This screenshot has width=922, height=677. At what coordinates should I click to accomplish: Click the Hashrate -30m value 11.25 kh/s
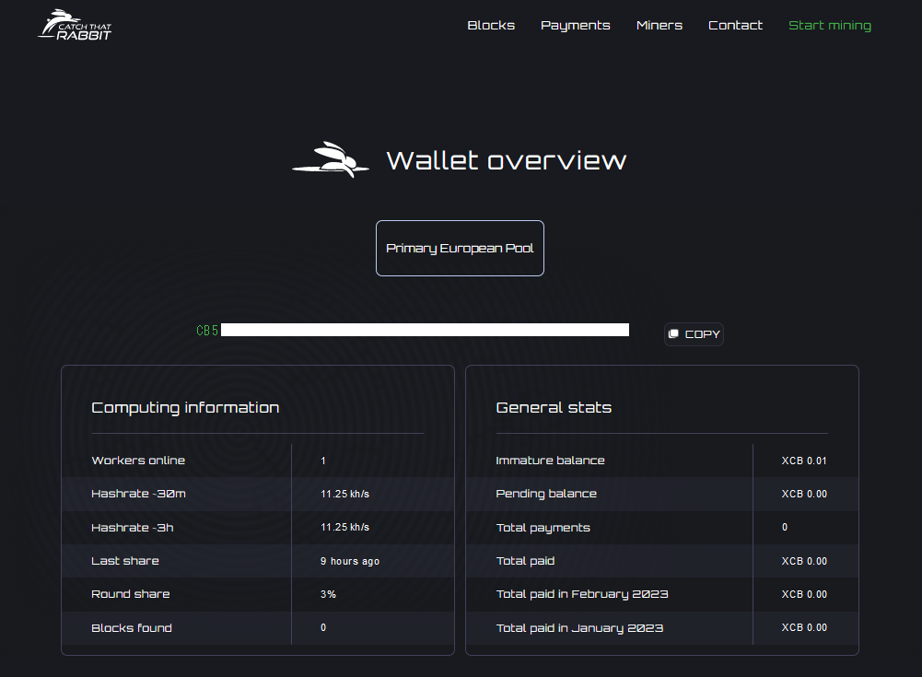tap(344, 495)
